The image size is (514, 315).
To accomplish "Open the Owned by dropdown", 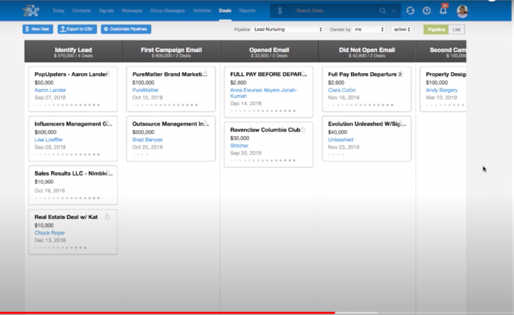I will (369, 30).
